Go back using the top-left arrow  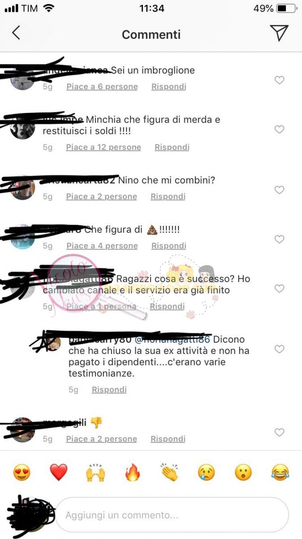coord(16,33)
